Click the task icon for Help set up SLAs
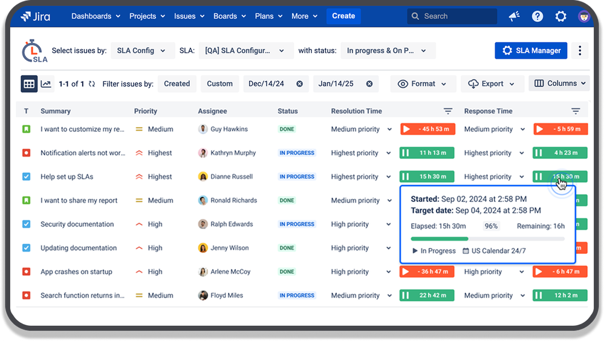This screenshot has height=341, width=604. tap(26, 177)
